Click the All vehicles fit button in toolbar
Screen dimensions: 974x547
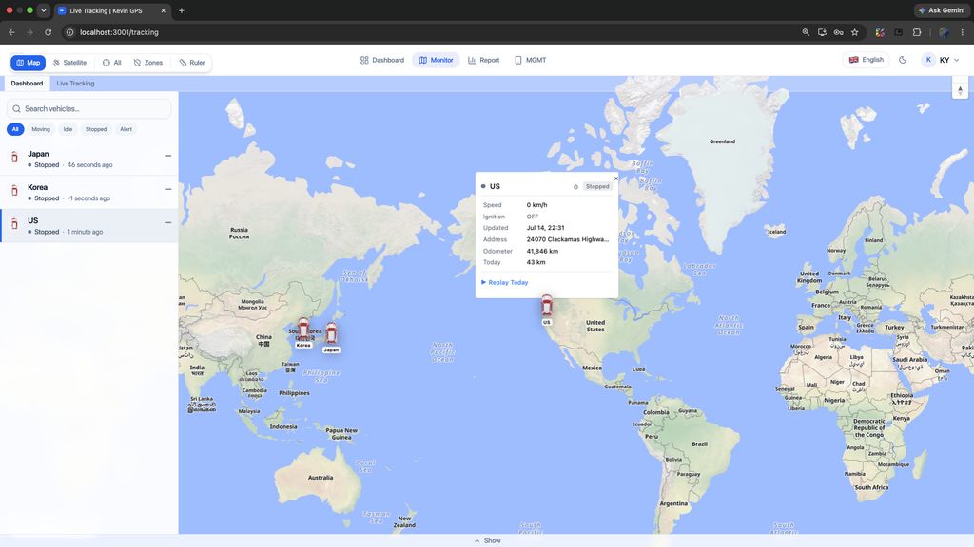[112, 63]
